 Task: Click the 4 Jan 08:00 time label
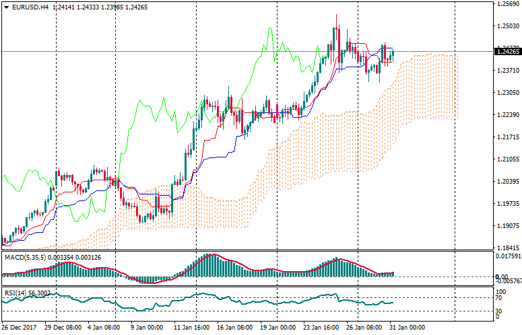coord(106,328)
